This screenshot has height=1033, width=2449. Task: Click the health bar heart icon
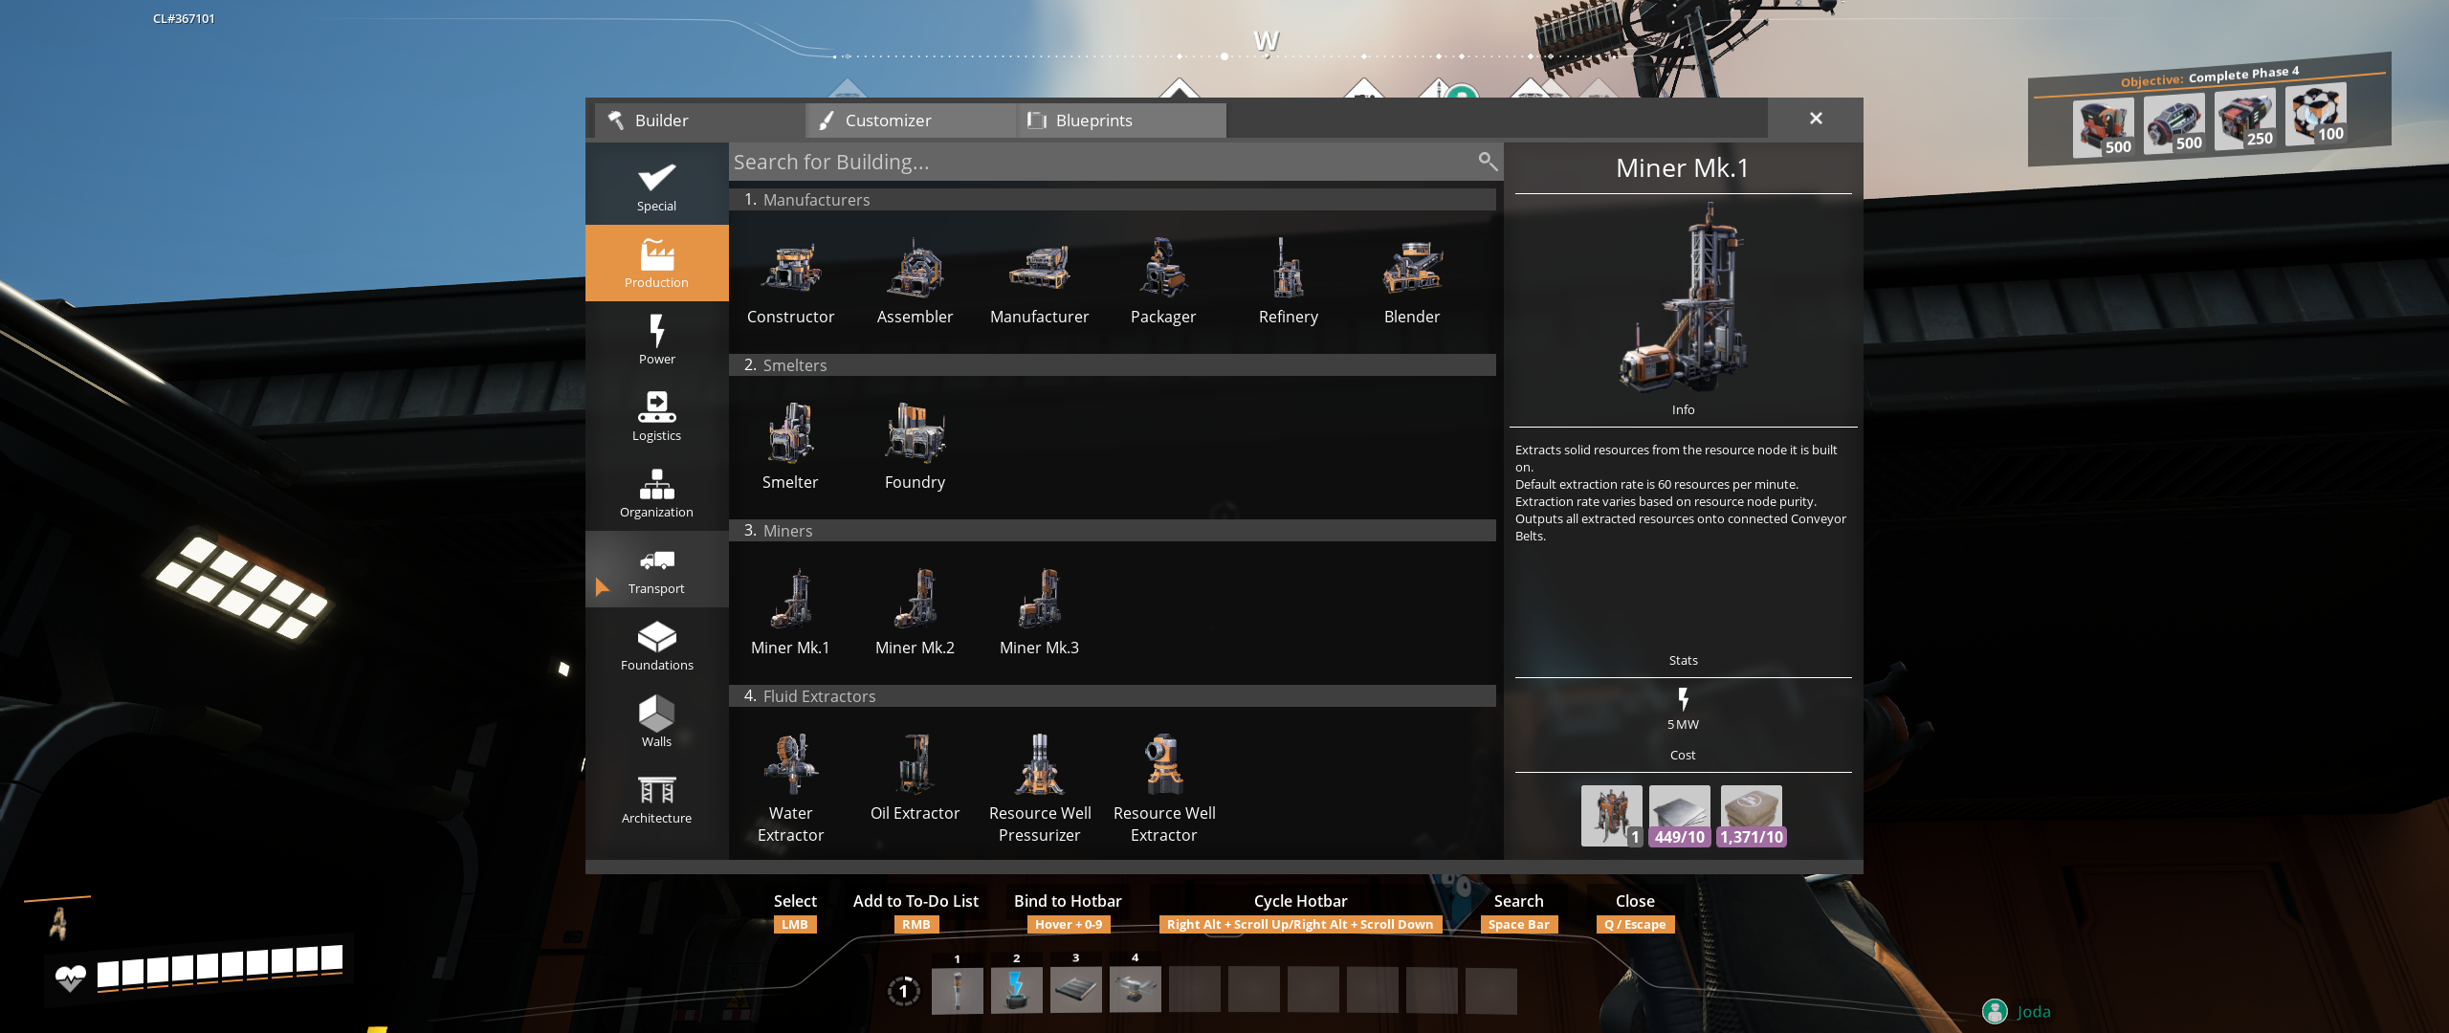pyautogui.click(x=70, y=978)
